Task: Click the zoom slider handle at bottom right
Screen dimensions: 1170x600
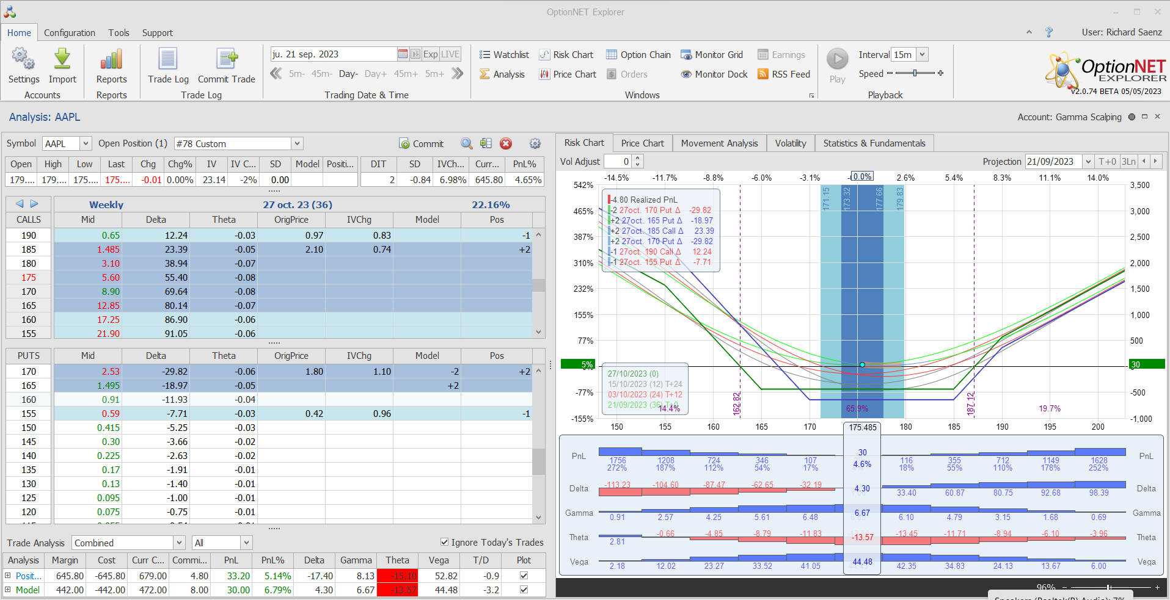Action: click(1108, 587)
